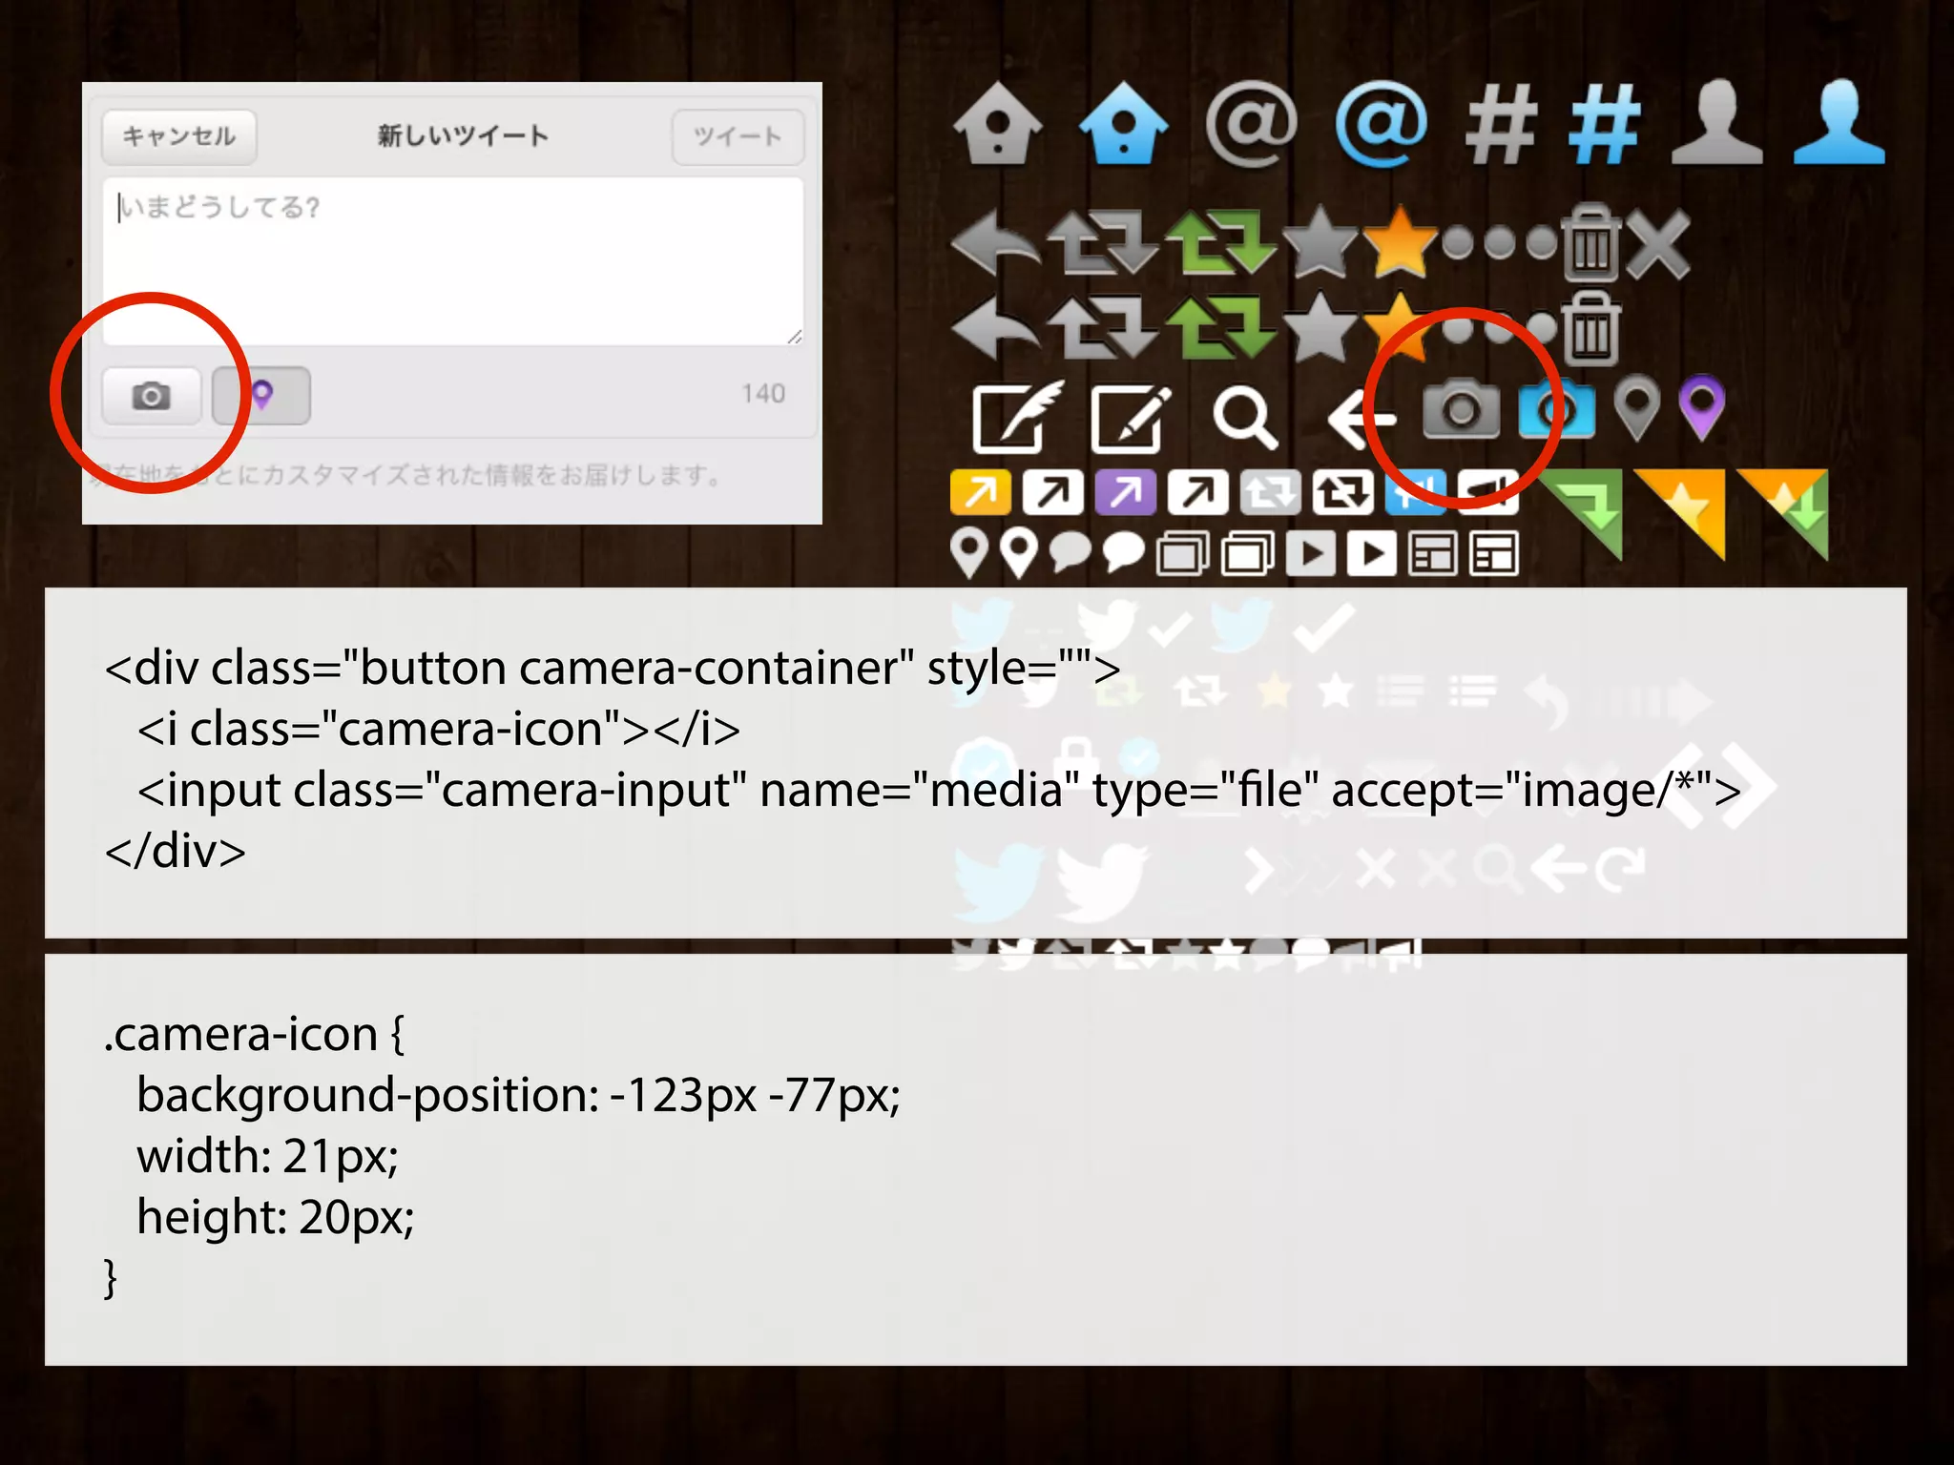This screenshot has height=1465, width=1954.
Task: Select the gray user profile icon
Action: click(x=1717, y=122)
